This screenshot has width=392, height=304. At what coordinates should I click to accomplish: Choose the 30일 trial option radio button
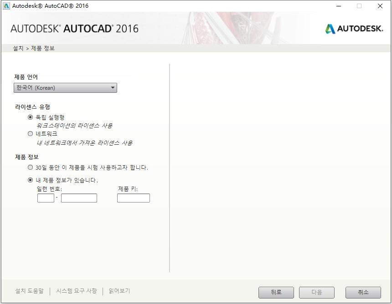30,167
